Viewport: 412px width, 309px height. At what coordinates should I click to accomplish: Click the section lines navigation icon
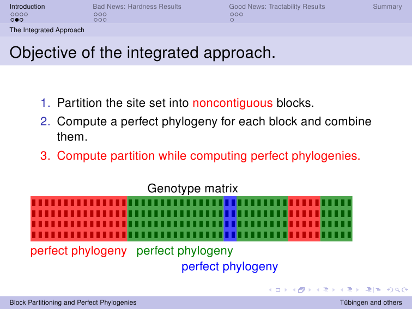[x=350, y=290]
